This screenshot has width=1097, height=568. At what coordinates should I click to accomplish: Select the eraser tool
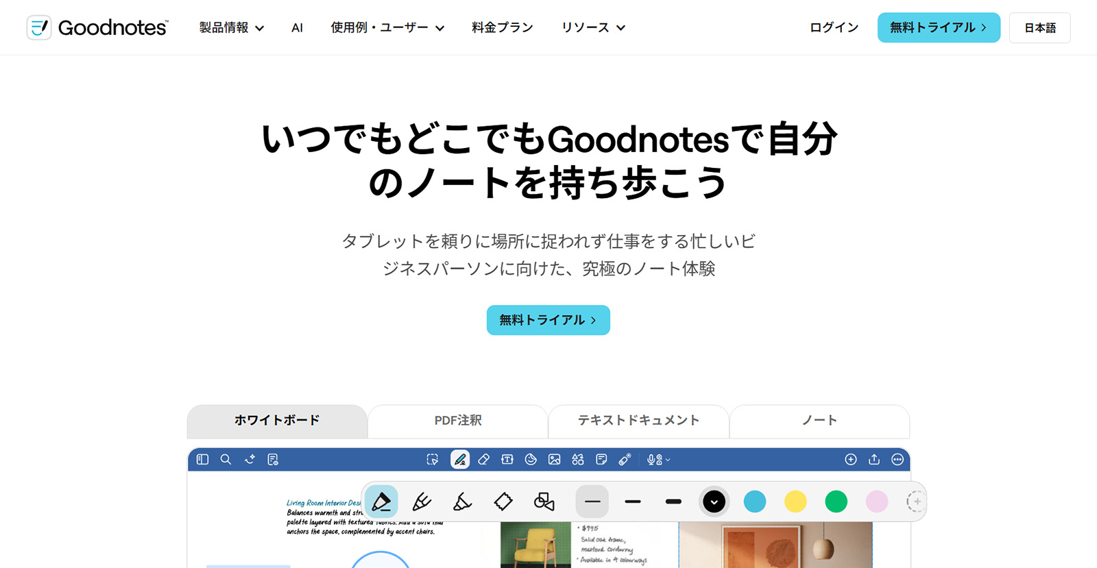tap(483, 459)
